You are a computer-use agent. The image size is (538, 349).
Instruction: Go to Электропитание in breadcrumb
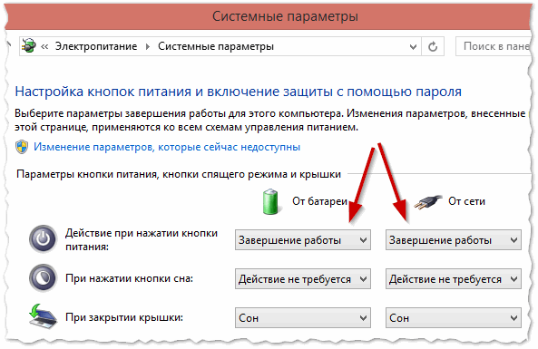point(96,46)
